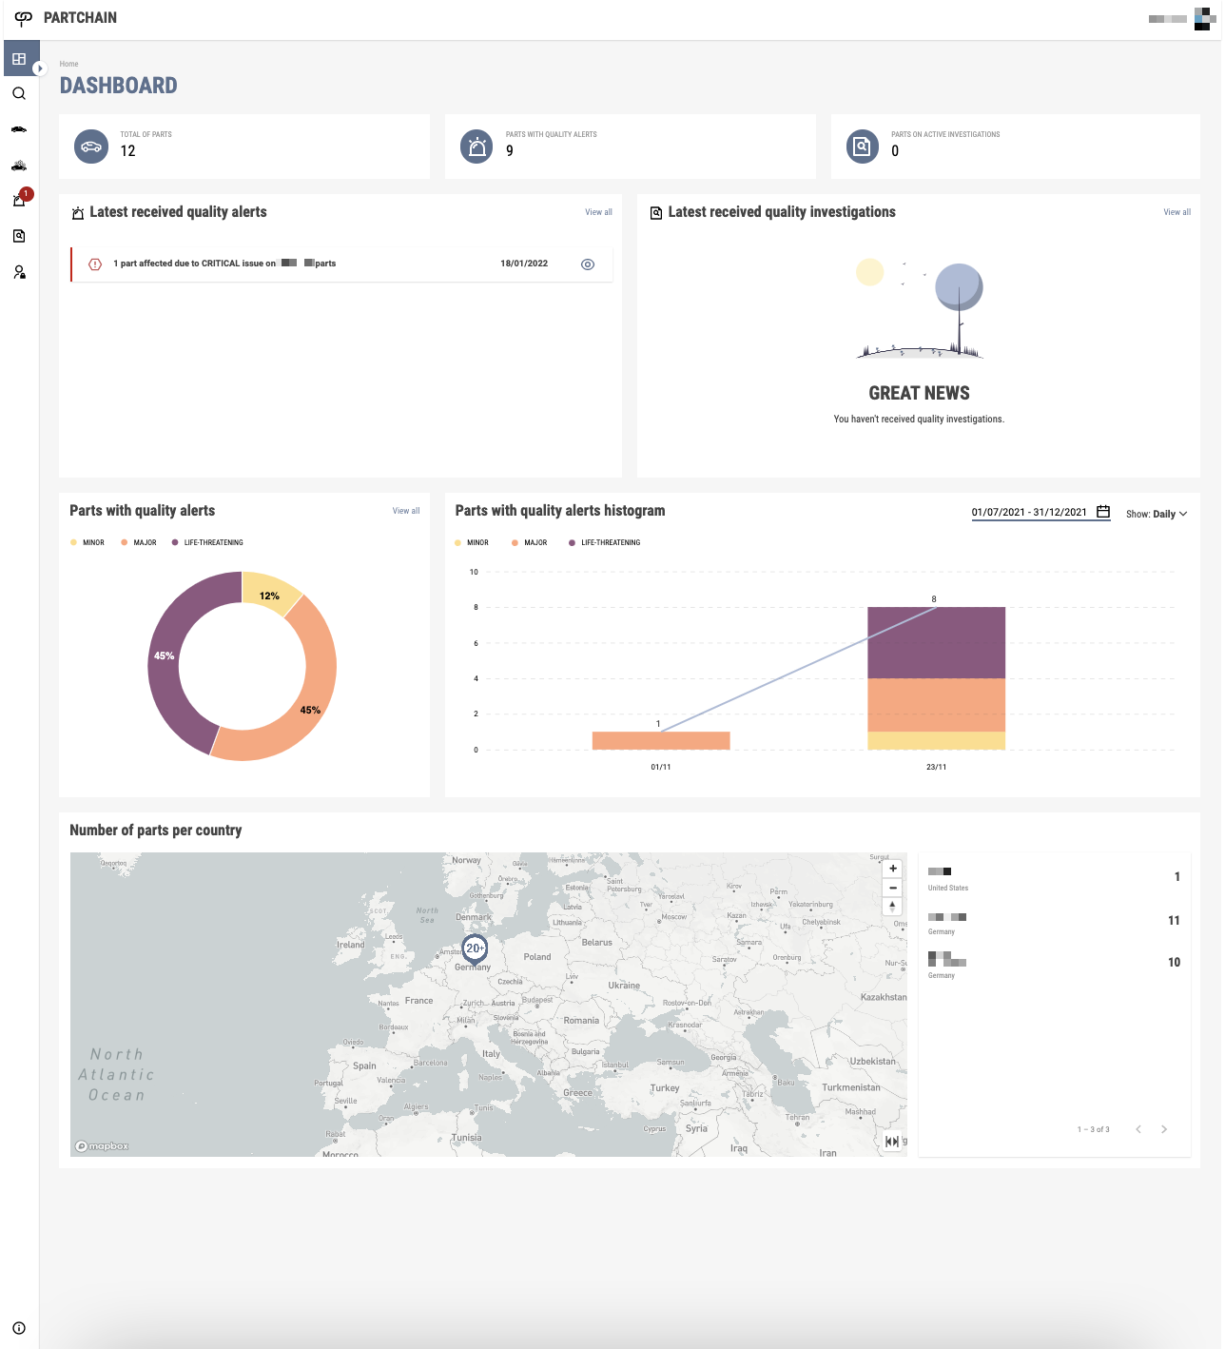This screenshot has width=1225, height=1349.
Task: Click the info icon at sidebar bottom
Action: coord(19,1328)
